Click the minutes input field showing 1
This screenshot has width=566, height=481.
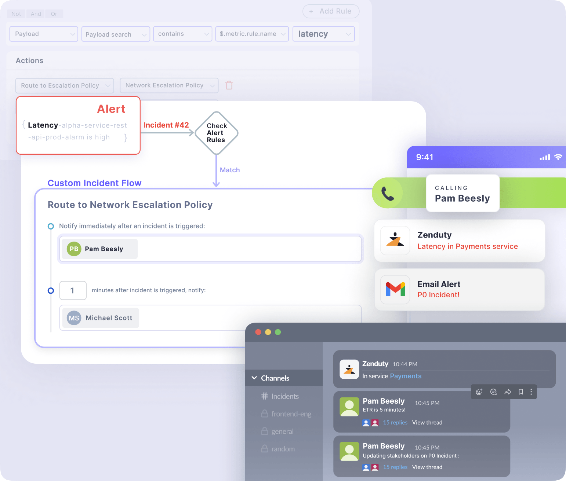[x=73, y=290]
